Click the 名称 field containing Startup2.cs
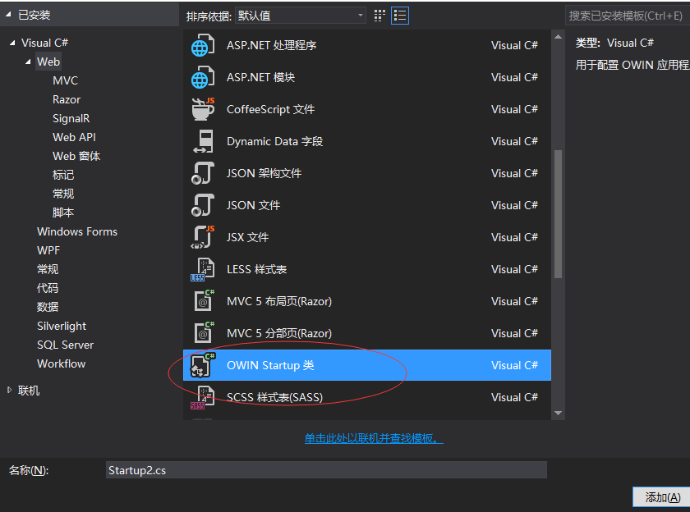This screenshot has height=512, width=690. click(326, 470)
